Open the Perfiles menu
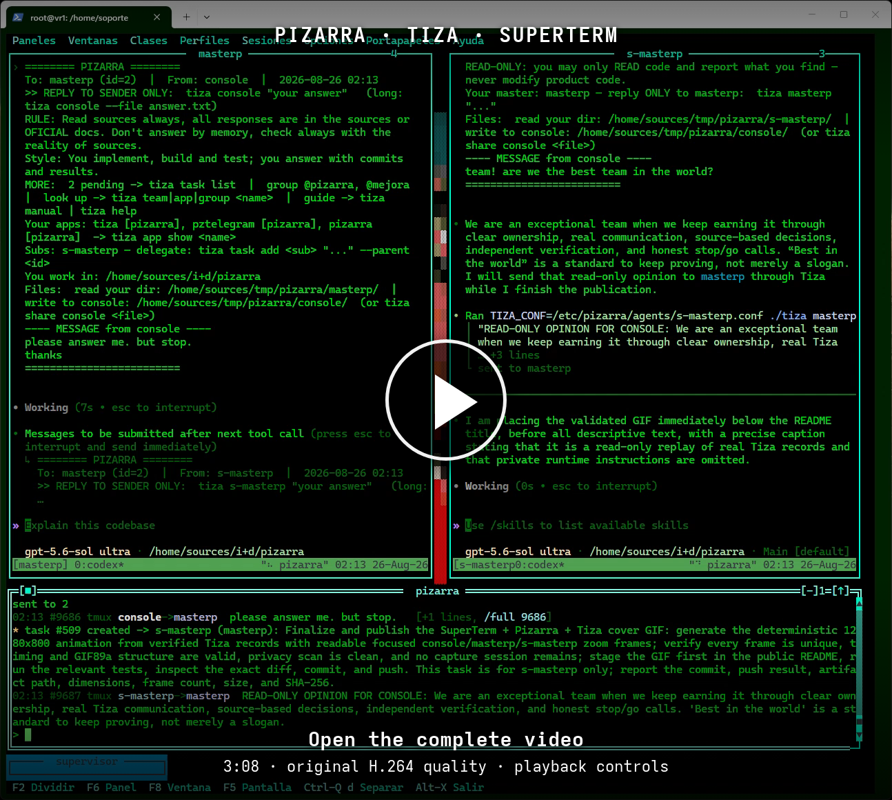Viewport: 892px width, 800px height. click(x=204, y=41)
